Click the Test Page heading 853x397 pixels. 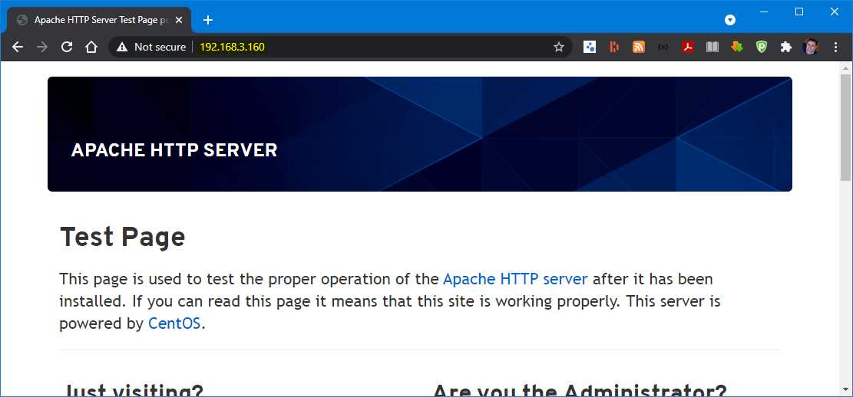click(x=122, y=237)
